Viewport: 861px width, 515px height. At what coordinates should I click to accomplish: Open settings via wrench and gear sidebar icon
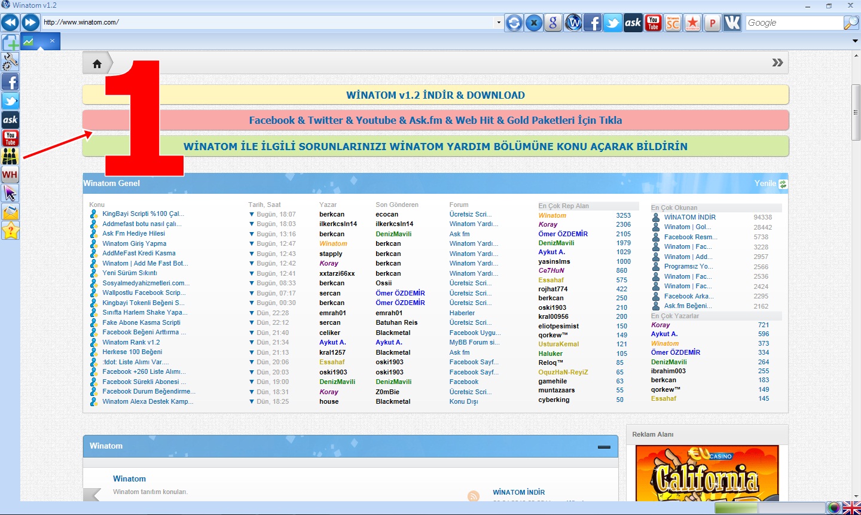tap(10, 62)
